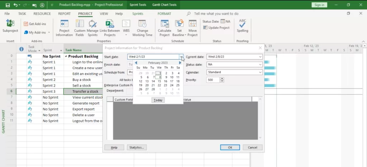Screen dimensions: 367x167
Task: Click Update Project
Action: (216, 27)
